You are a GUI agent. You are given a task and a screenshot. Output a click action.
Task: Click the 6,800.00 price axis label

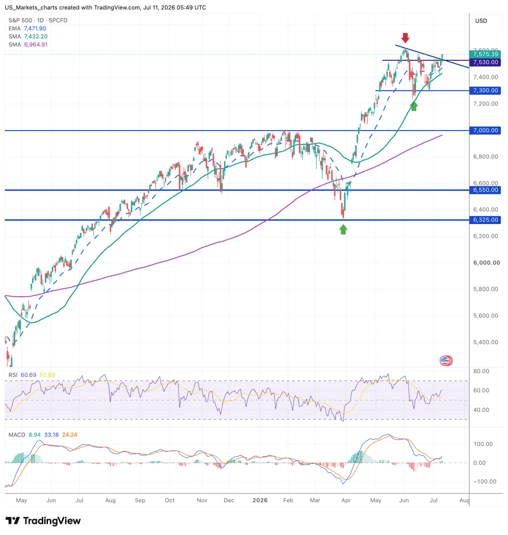485,157
